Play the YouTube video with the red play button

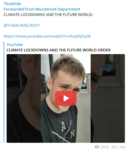(66, 98)
